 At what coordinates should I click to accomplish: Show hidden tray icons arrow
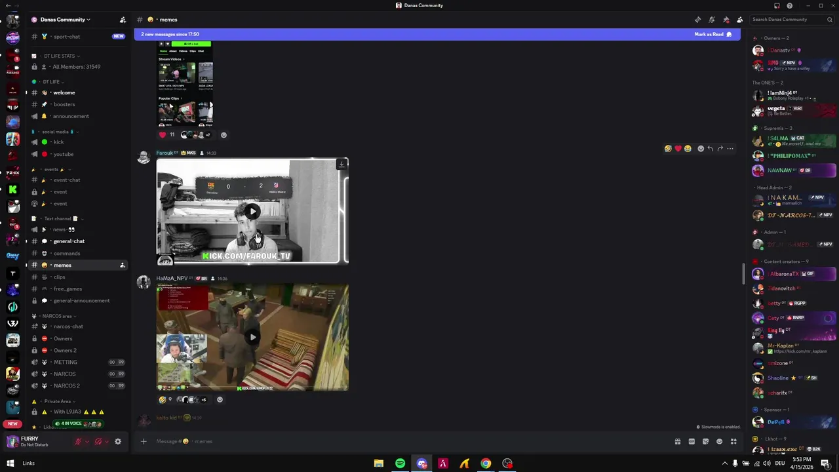(724, 463)
